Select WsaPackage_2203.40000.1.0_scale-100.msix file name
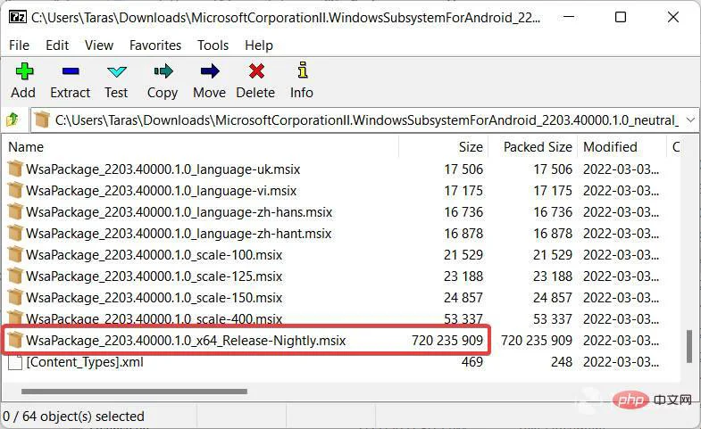Image resolution: width=701 pixels, height=429 pixels. tap(154, 255)
